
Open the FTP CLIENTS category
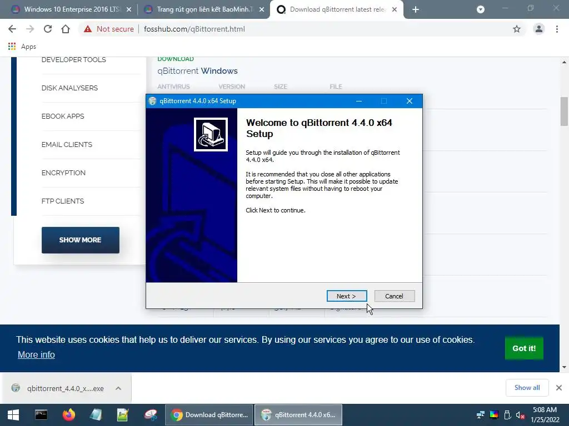pos(63,201)
